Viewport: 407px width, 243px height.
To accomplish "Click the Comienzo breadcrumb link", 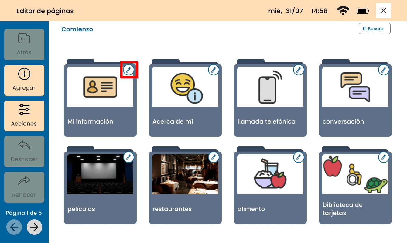I will click(x=77, y=29).
